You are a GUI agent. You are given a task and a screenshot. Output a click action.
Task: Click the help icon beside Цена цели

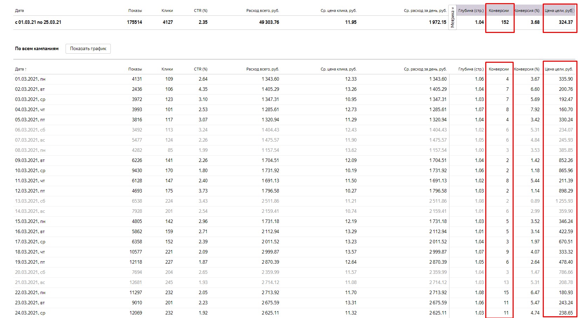click(x=573, y=11)
